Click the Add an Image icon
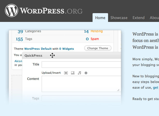The width and height of the screenshot is (159, 116). point(66,73)
